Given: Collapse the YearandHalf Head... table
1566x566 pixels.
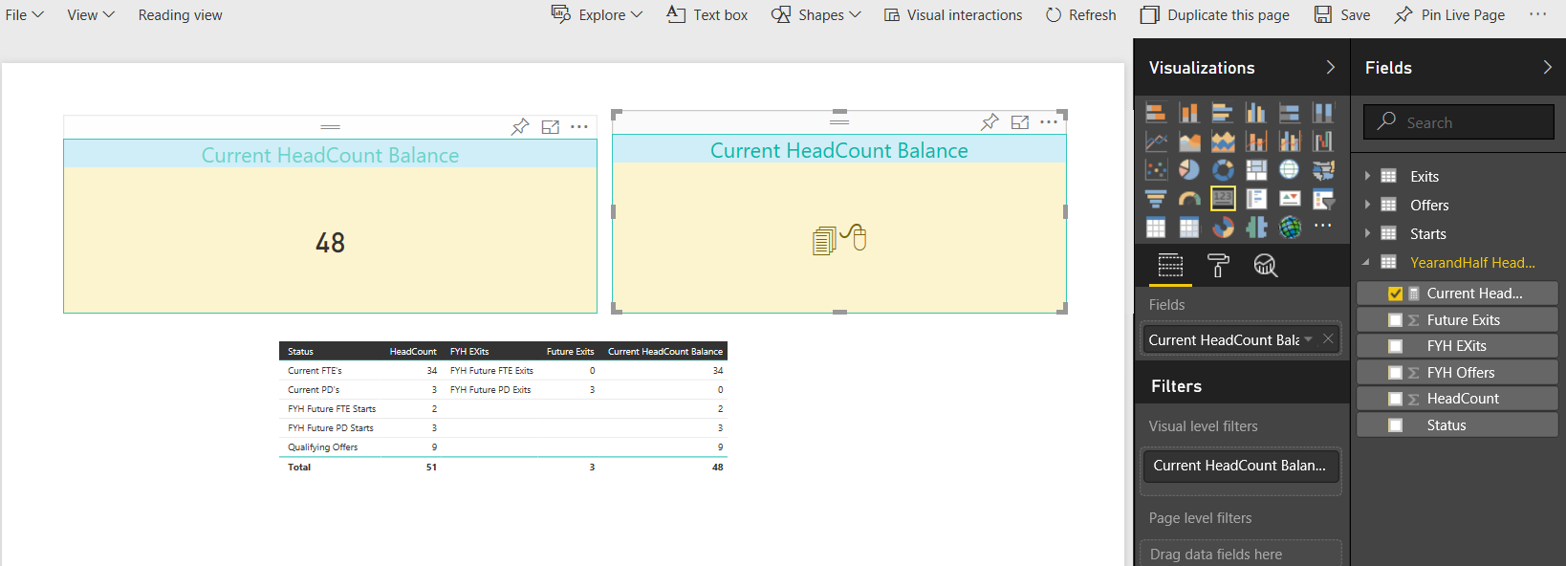Looking at the screenshot, I should coord(1366,262).
